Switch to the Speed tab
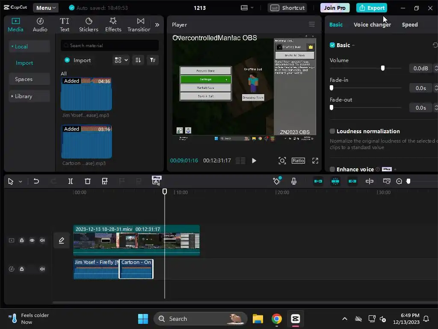Image resolution: width=438 pixels, height=329 pixels. click(x=410, y=24)
